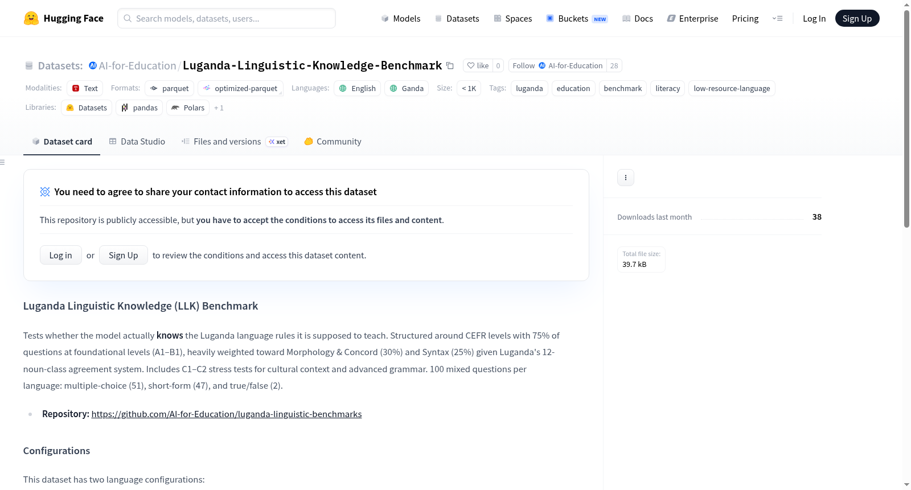Select the pandas library tag
911x490 pixels.
pos(139,108)
